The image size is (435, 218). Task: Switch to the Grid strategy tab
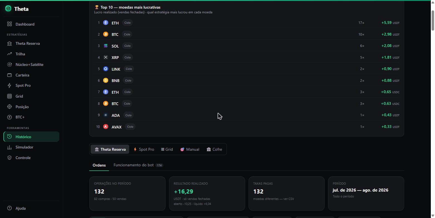pyautogui.click(x=167, y=149)
